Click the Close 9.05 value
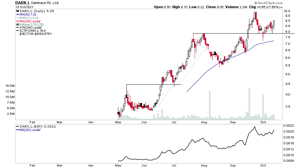 click(215, 7)
